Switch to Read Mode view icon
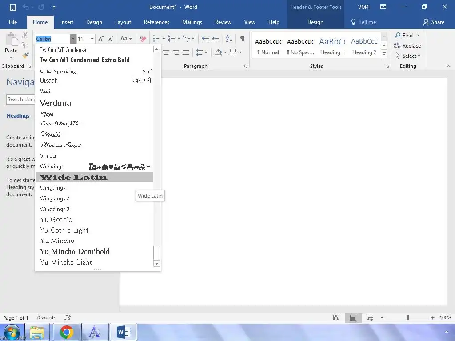The height and width of the screenshot is (341, 455). [336, 317]
